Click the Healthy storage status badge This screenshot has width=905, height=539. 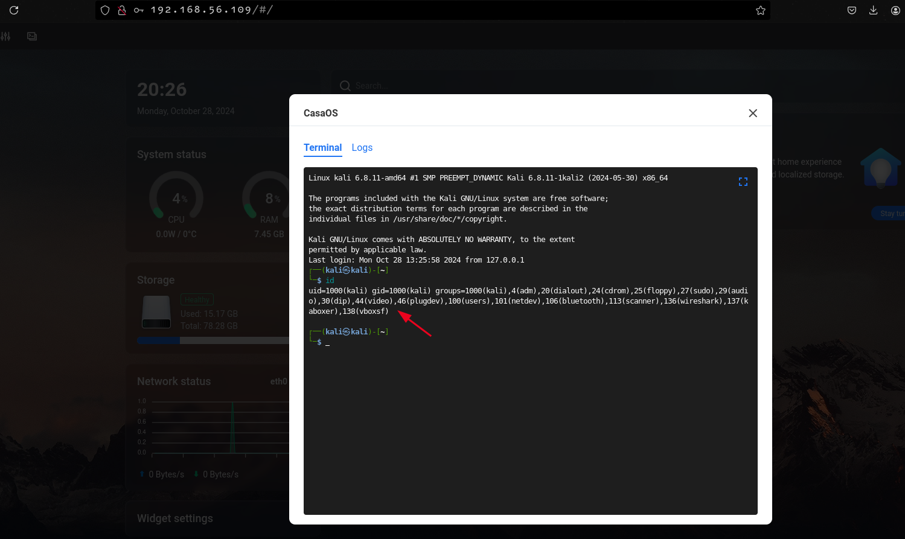[x=197, y=299]
